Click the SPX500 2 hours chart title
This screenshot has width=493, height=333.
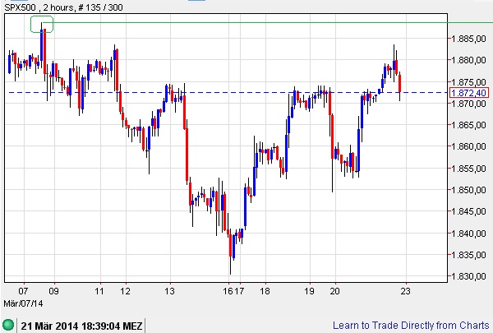point(63,7)
